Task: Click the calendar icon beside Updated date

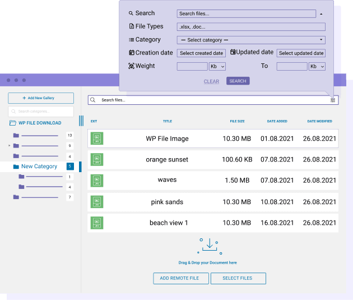Action: point(233,52)
